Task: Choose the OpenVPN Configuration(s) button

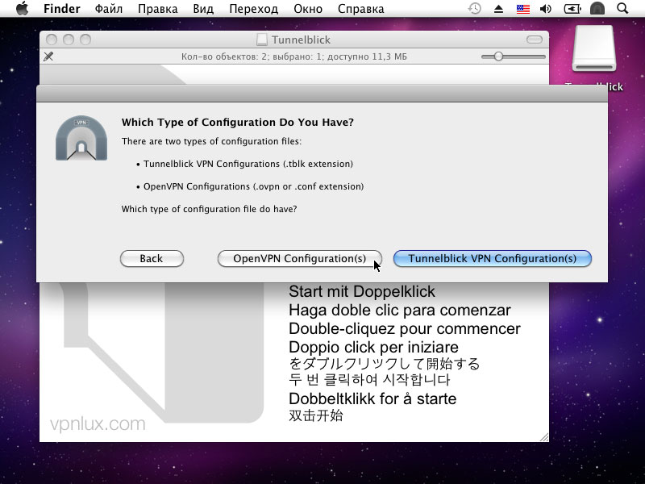Action: coord(299,259)
